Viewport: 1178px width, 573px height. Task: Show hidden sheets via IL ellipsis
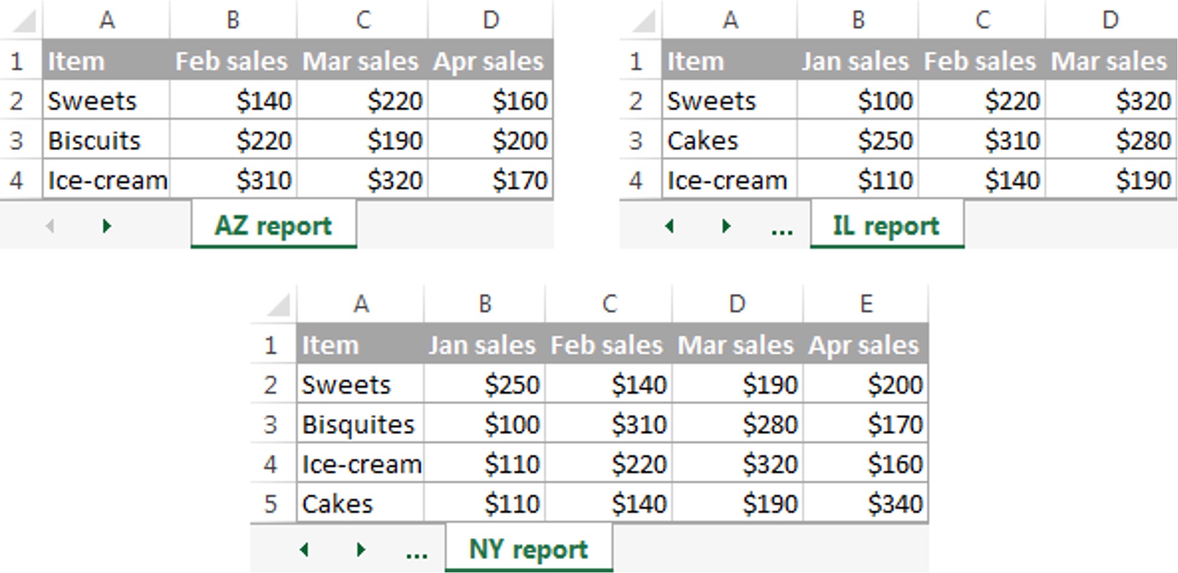point(782,228)
